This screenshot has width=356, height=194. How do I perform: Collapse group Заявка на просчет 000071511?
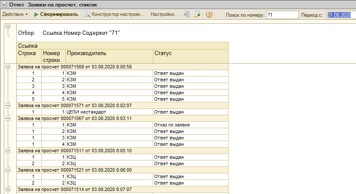pos(8,151)
